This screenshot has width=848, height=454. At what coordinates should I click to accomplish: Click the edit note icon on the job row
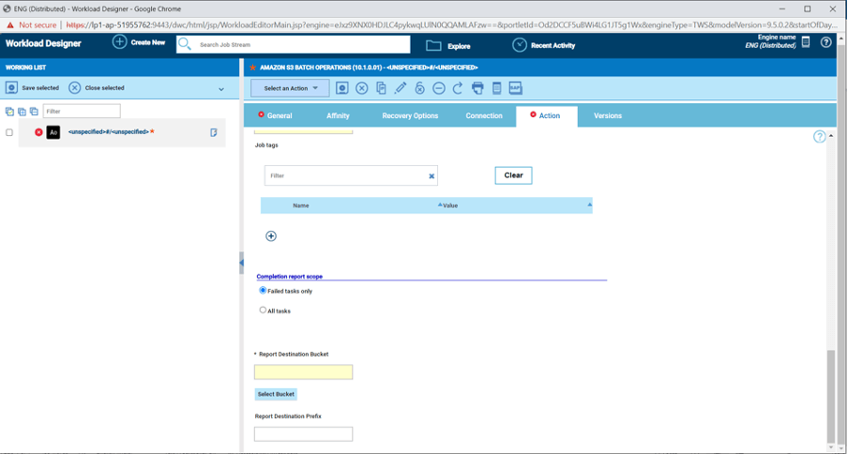214,132
